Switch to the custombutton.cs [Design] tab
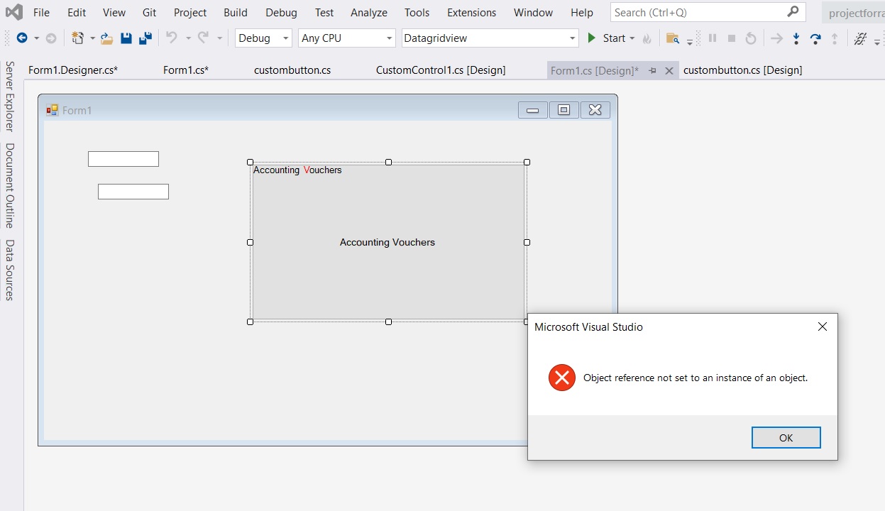Viewport: 885px width, 511px height. (743, 70)
